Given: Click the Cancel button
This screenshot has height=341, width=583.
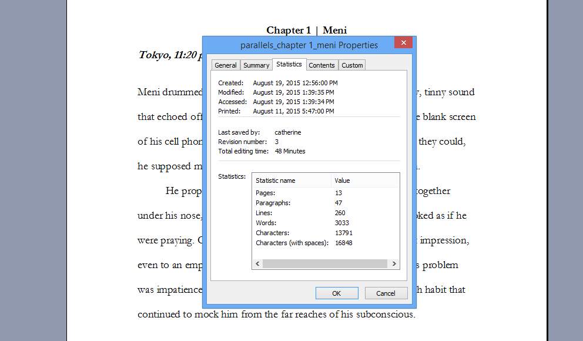Looking at the screenshot, I should click(x=386, y=293).
